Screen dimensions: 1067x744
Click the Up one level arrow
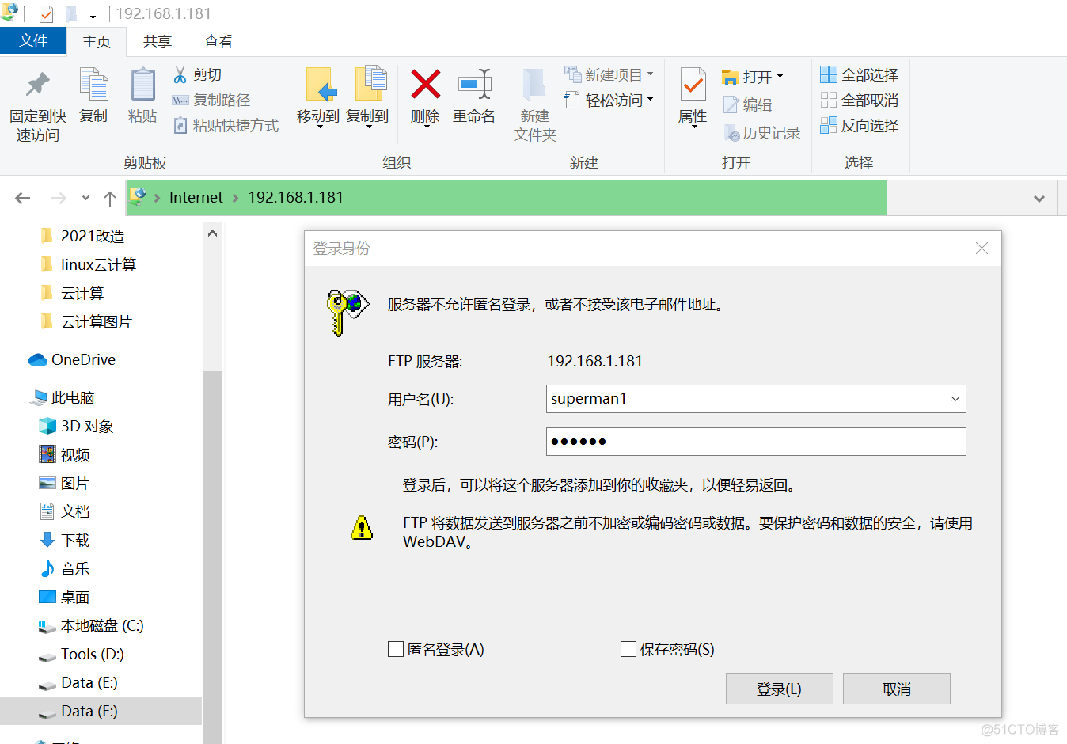(x=110, y=198)
